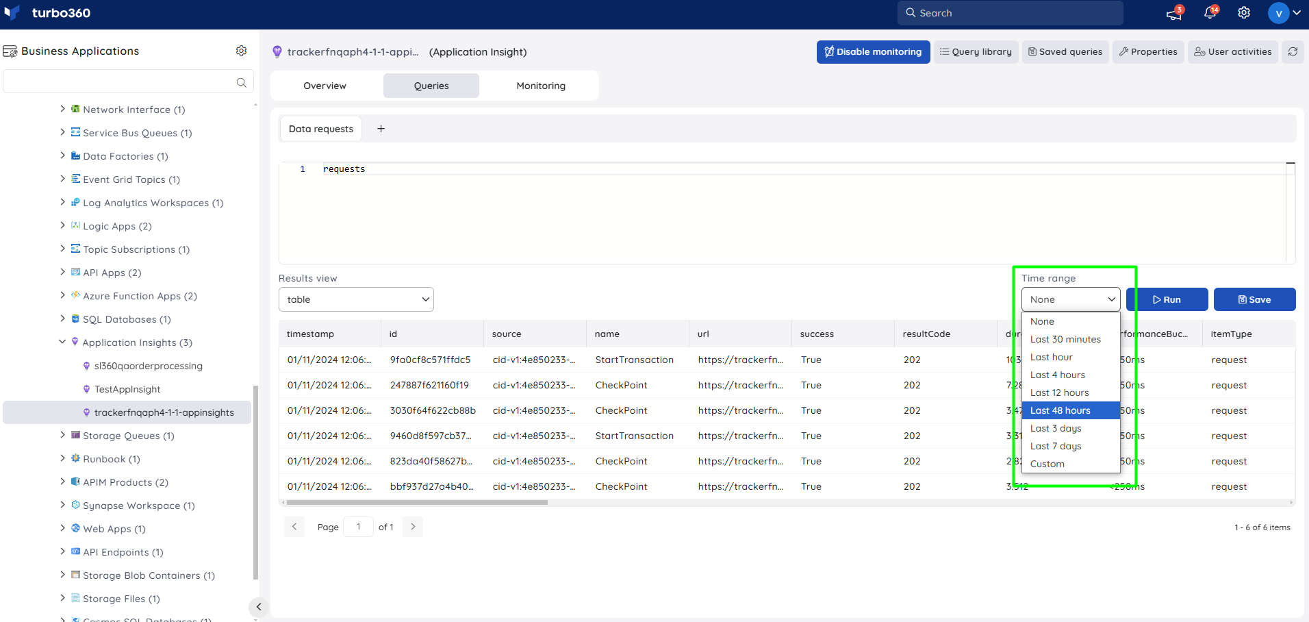Click the Data Factories icon
This screenshot has height=622, width=1309.
(75, 155)
